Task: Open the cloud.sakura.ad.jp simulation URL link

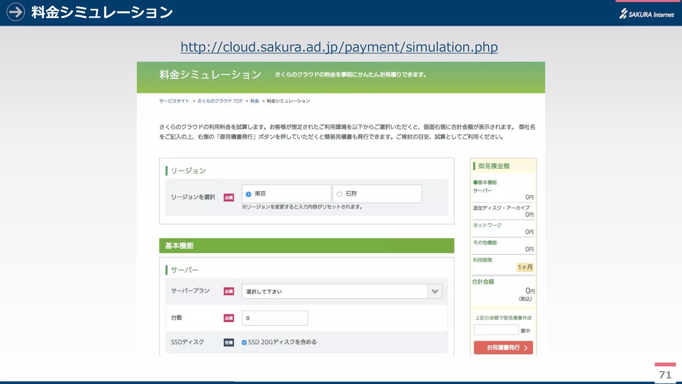Action: pos(339,47)
